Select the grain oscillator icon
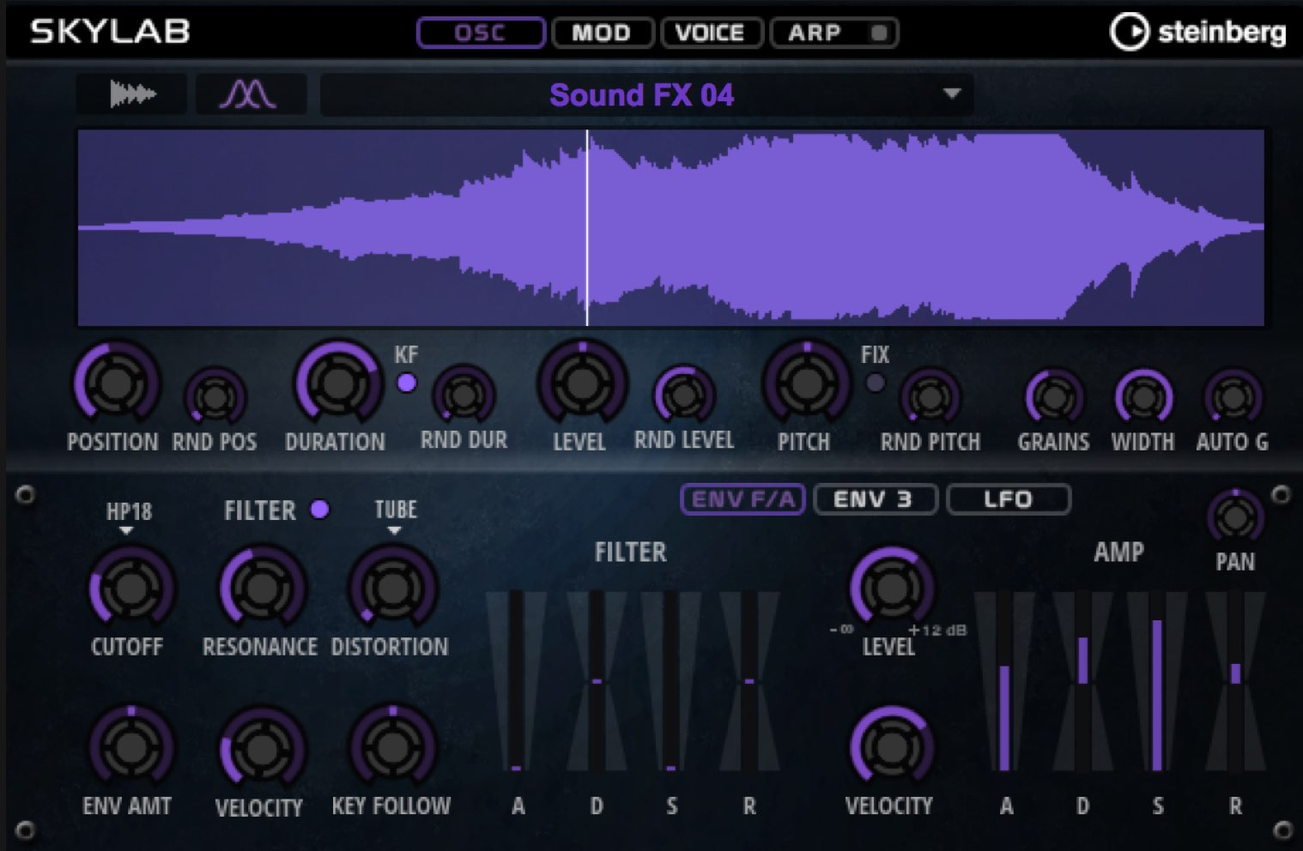This screenshot has width=1303, height=851. [x=250, y=94]
